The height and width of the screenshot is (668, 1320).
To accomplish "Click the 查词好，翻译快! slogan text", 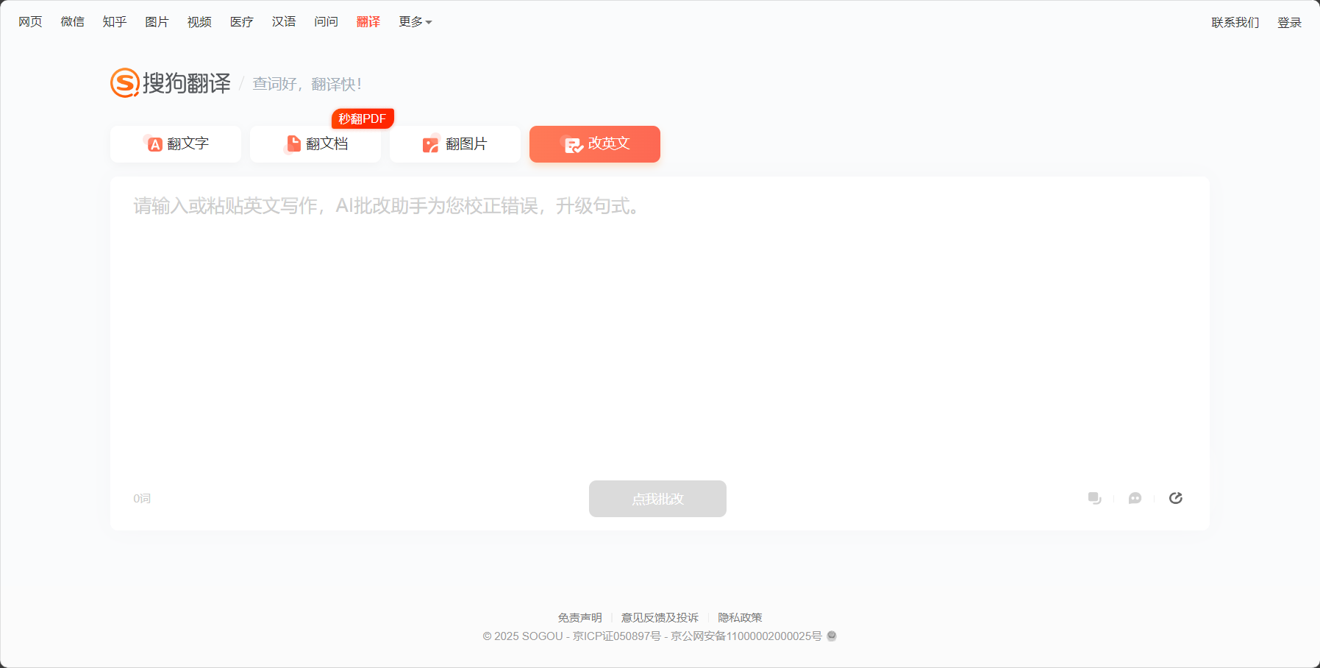I will tap(307, 84).
